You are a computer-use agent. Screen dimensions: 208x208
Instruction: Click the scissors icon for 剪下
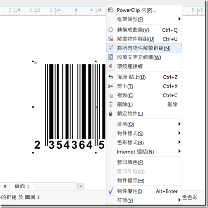click(x=111, y=86)
